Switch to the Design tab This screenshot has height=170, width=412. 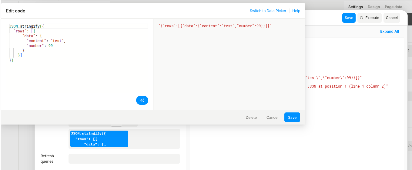pyautogui.click(x=373, y=7)
